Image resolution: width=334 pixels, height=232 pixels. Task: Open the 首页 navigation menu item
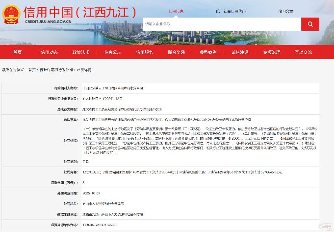18,52
